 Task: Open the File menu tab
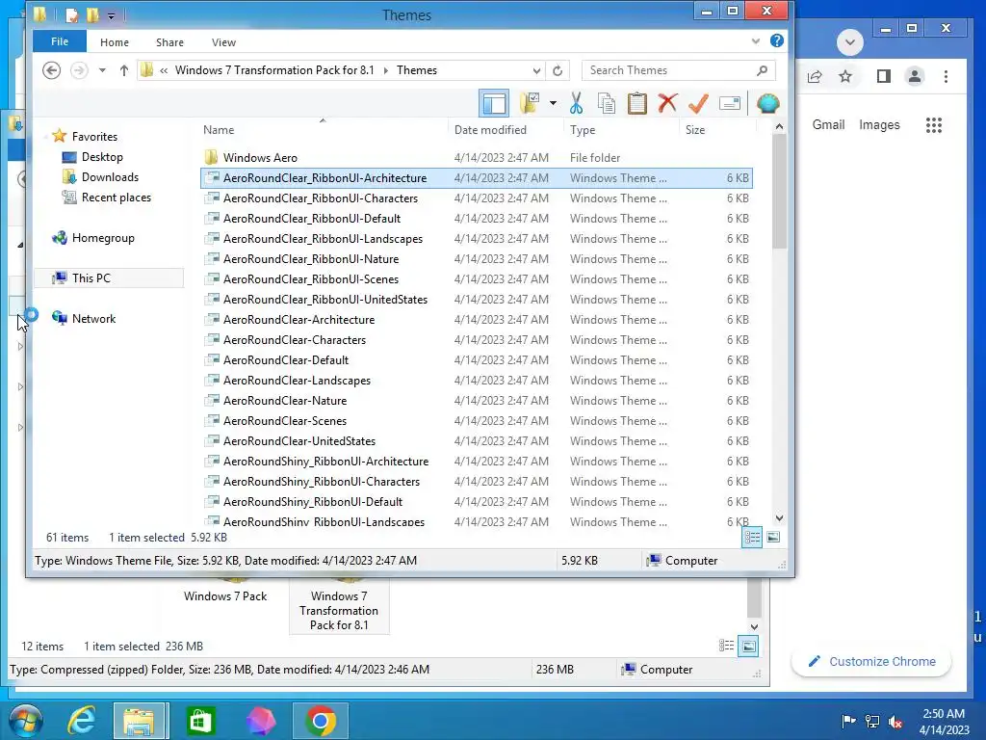click(60, 41)
